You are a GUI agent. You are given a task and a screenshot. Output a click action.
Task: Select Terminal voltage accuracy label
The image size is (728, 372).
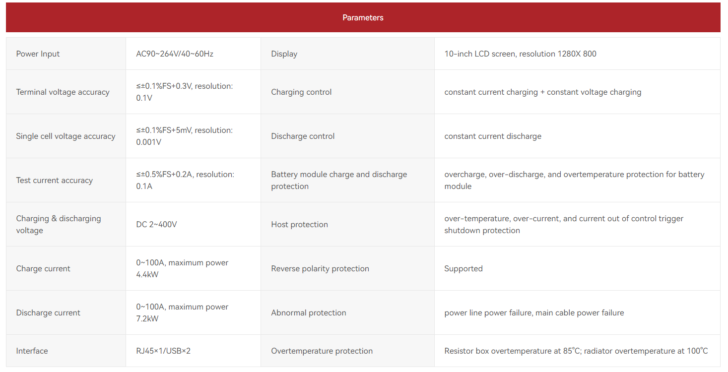tap(63, 92)
